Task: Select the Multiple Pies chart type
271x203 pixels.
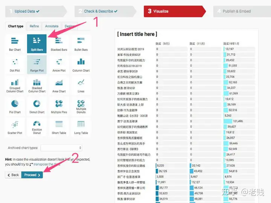Action: (59, 106)
